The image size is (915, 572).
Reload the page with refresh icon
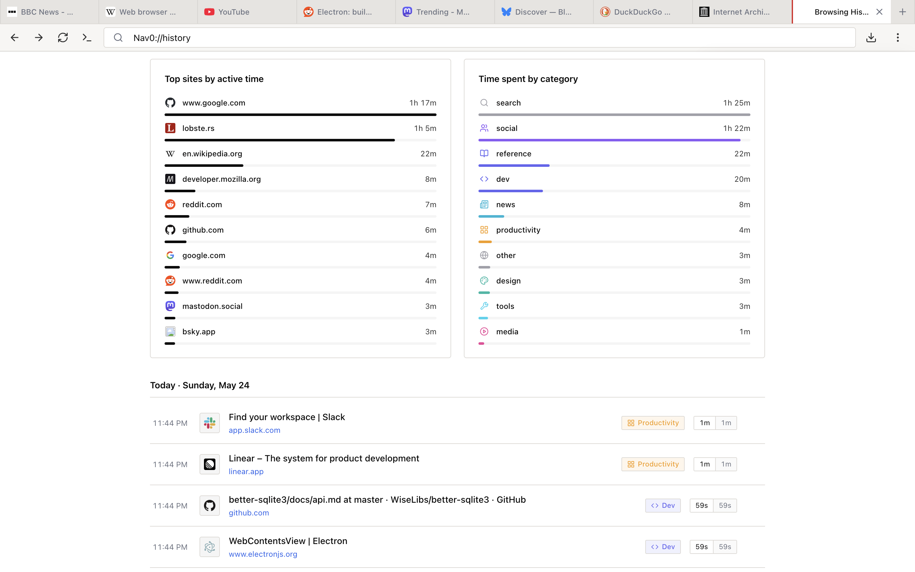coord(63,37)
